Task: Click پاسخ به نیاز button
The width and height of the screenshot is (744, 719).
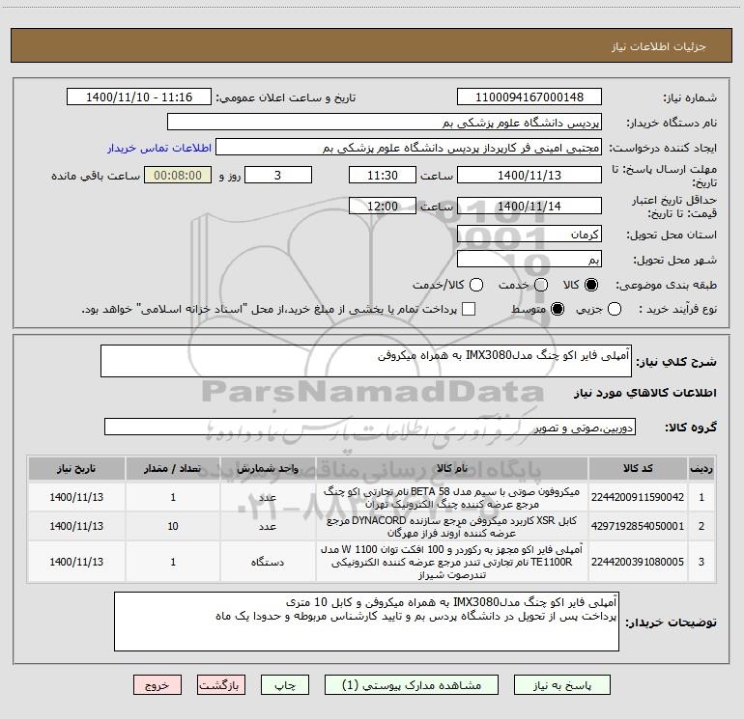Action: pos(561,685)
